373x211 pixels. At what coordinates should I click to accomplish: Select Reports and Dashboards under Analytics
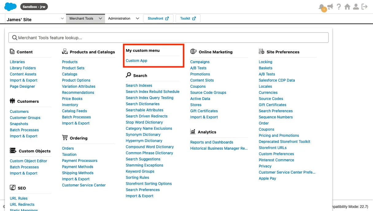[212, 142]
